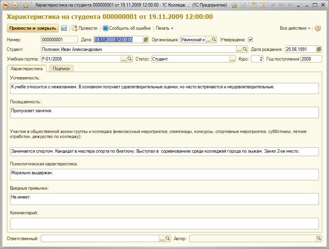Viewport: 329px width, 249px height.
Task: Click the Учебная группа field
Action: click(x=81, y=59)
